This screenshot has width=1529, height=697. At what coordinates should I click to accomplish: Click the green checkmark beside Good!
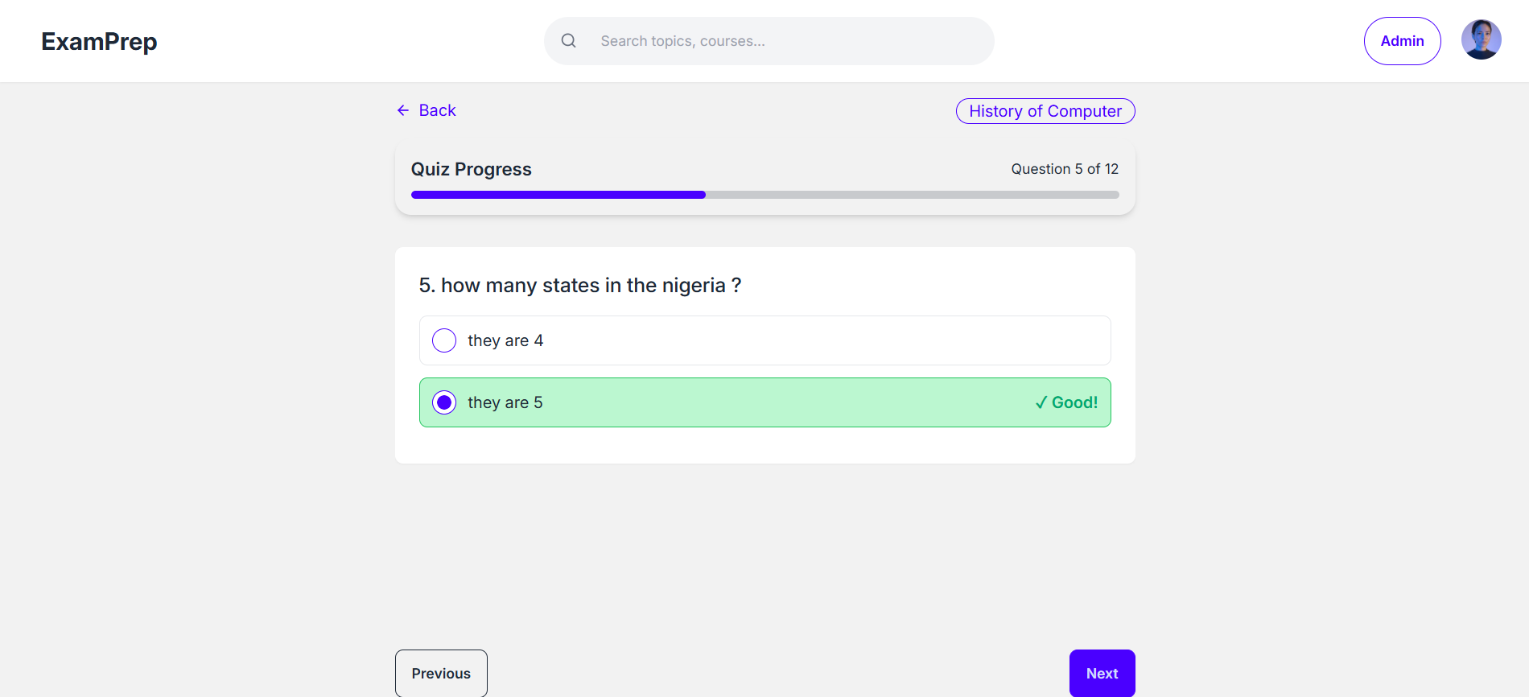point(1041,402)
